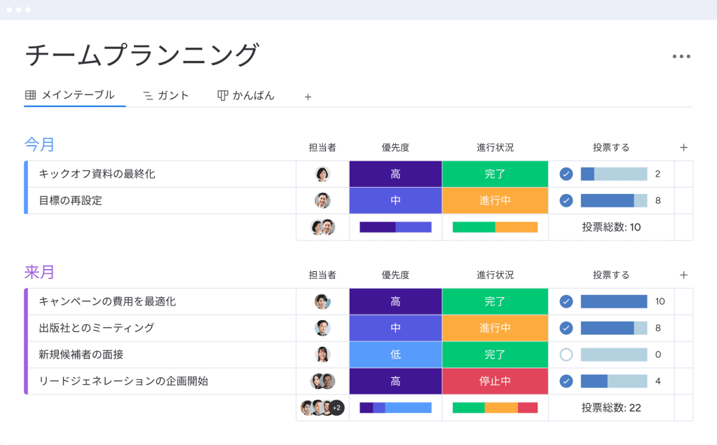This screenshot has width=717, height=445.
Task: Click the Gantt chart icon
Action: 148,95
